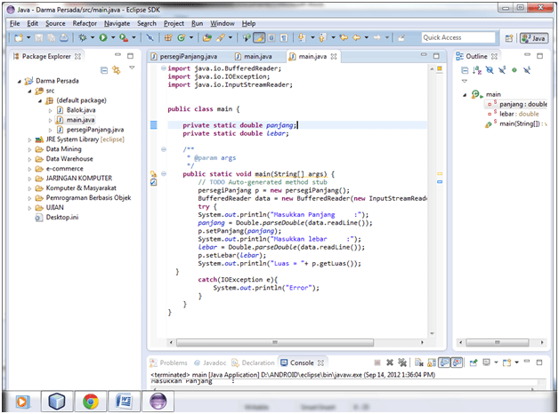Switch to the persegiPanjang.java editor tab
The height and width of the screenshot is (414, 559).
click(x=188, y=56)
